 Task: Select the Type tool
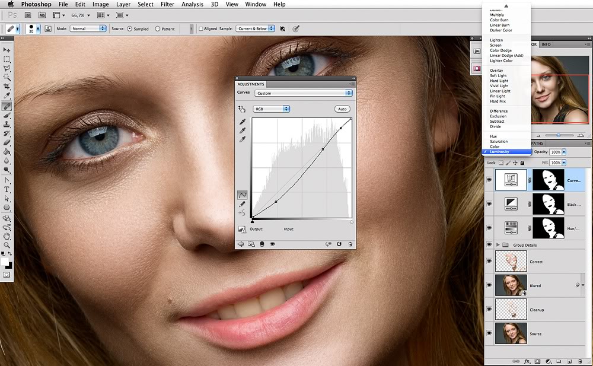tap(7, 189)
